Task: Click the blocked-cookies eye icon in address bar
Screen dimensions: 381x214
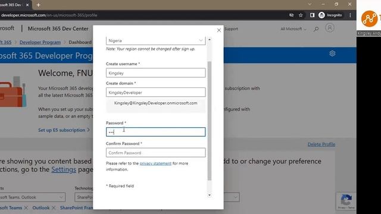Action: [x=291, y=15]
